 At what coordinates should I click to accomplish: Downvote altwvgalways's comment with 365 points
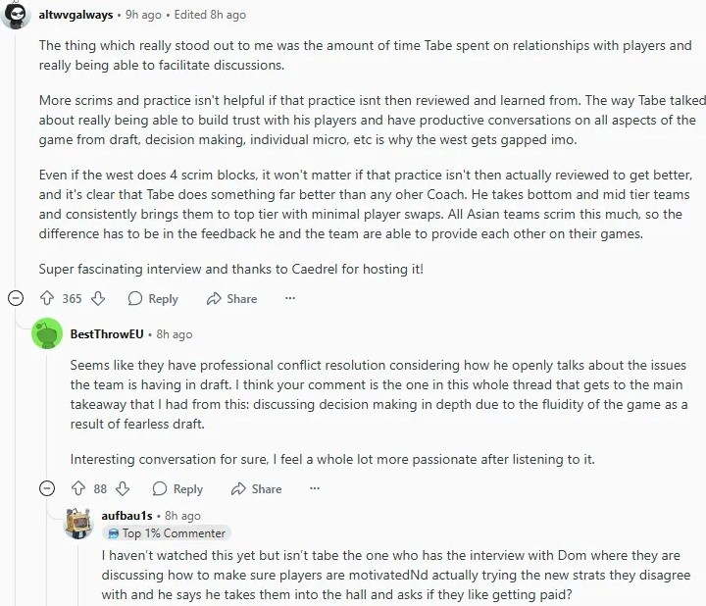tap(97, 299)
